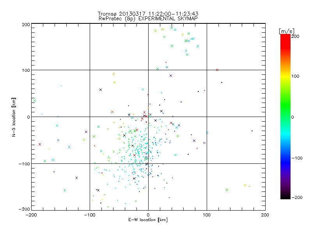312x234 pixels.
Task: Click the x-axis tick label '-100'
Action: pos(90,215)
